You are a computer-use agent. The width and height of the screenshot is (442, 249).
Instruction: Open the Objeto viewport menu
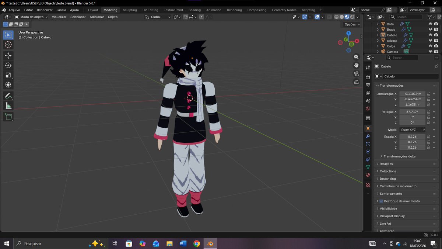pos(113,17)
